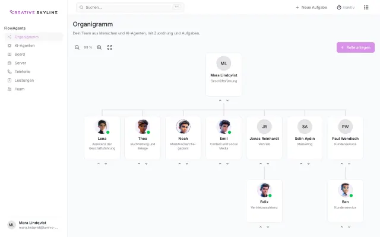The width and height of the screenshot is (380, 237).
Task: Click the down chevron under Emil card
Action: [x=227, y=164]
